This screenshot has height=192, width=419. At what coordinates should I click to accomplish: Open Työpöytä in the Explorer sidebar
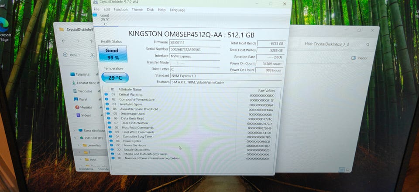(80, 74)
